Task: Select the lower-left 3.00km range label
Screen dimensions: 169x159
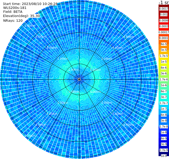Action: click(52, 114)
